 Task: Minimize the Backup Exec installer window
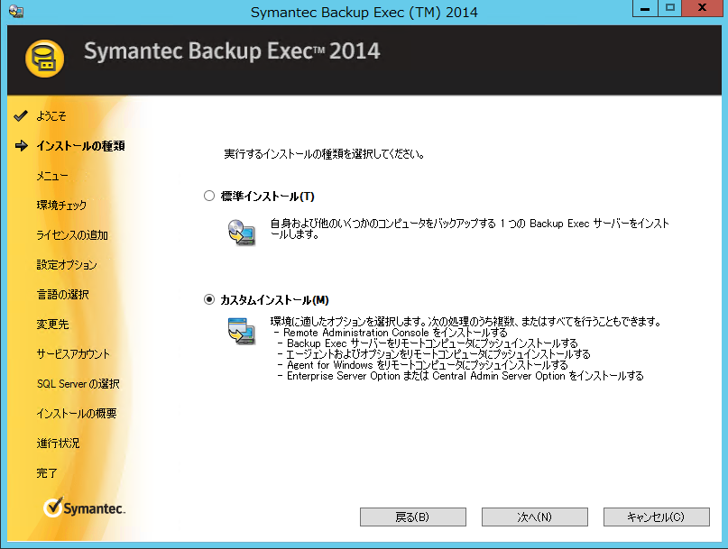[645, 8]
